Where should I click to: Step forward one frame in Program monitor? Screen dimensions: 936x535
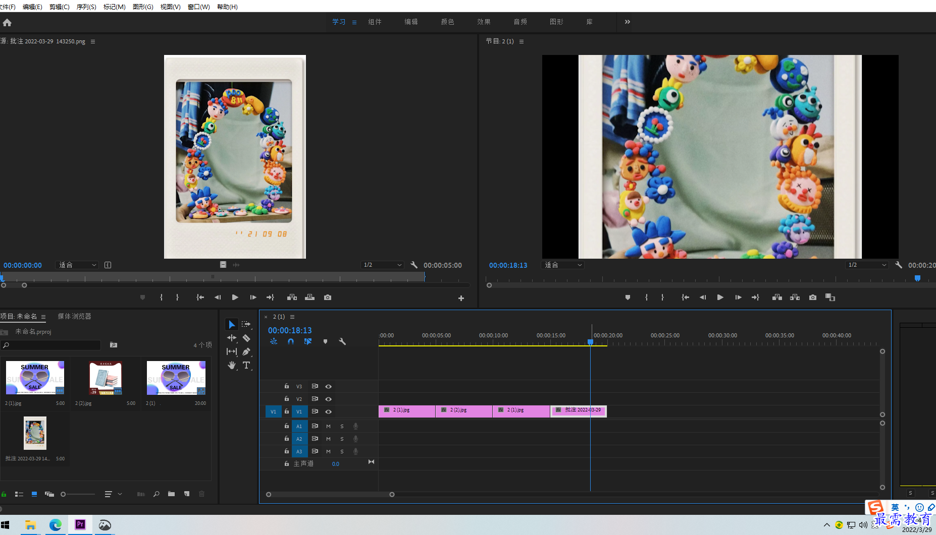pos(738,298)
